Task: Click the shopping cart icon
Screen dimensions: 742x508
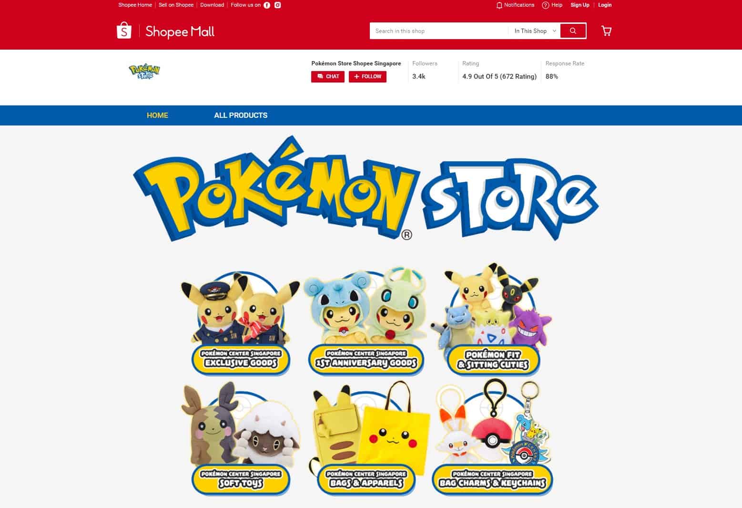Action: 606,31
